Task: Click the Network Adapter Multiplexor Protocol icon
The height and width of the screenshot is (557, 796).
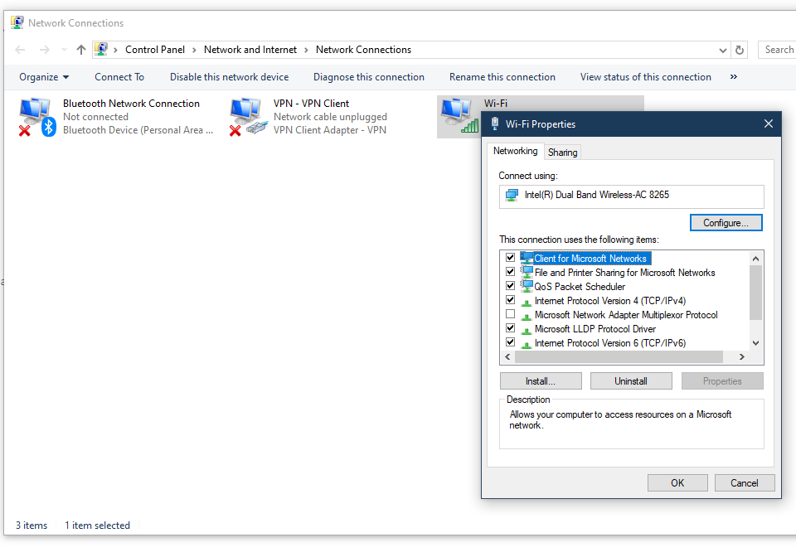Action: point(527,316)
